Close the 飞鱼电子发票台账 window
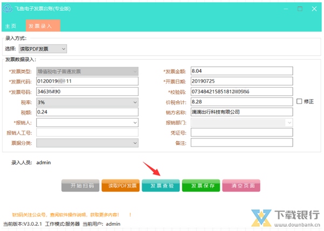The image size is (324, 231). pos(314,9)
